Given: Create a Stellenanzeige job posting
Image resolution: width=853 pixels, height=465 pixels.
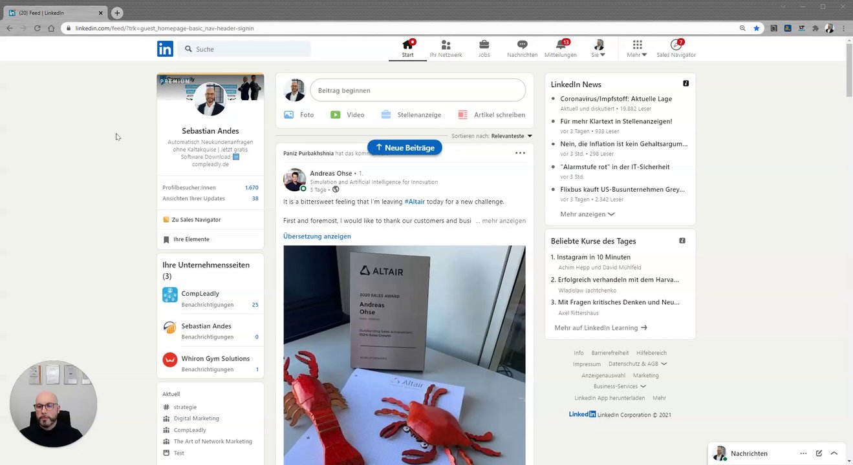Looking at the screenshot, I should [x=411, y=115].
